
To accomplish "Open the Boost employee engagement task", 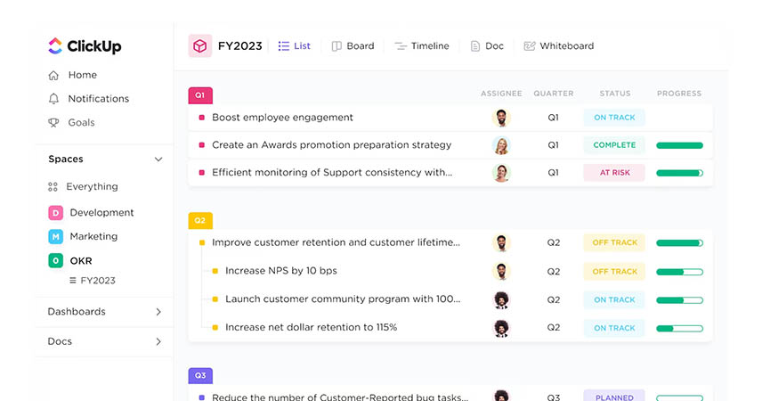I will point(282,118).
